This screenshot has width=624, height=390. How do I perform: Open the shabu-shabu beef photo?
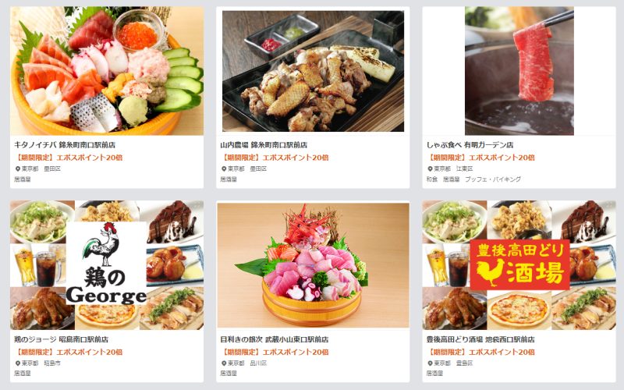pyautogui.click(x=519, y=71)
